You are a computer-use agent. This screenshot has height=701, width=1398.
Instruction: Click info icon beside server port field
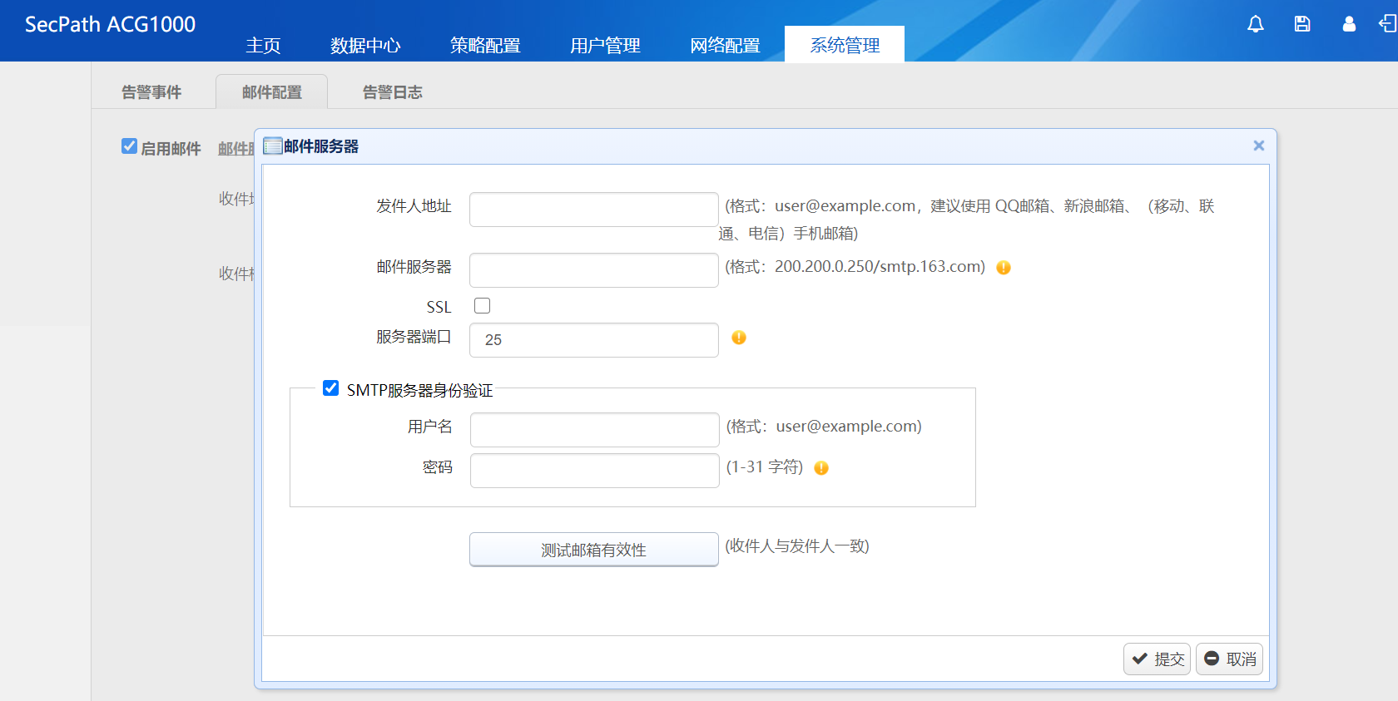click(739, 338)
